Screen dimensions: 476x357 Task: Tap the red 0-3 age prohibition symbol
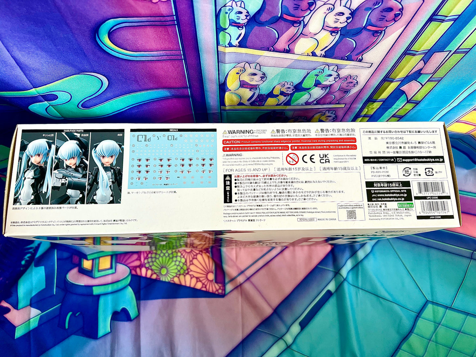point(292,159)
